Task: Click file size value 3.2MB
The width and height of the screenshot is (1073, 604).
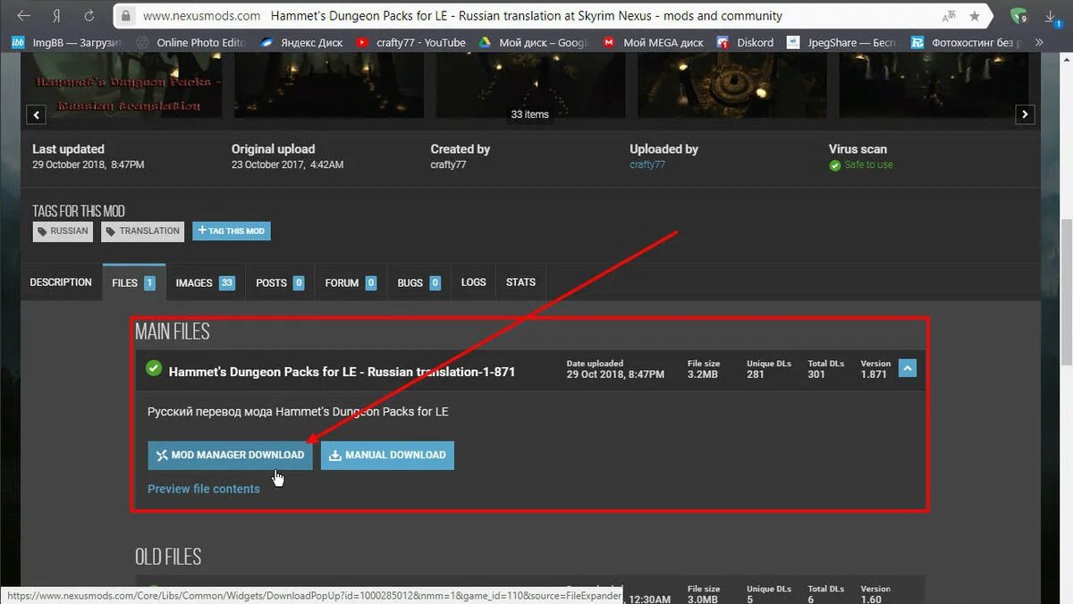Action: [702, 374]
